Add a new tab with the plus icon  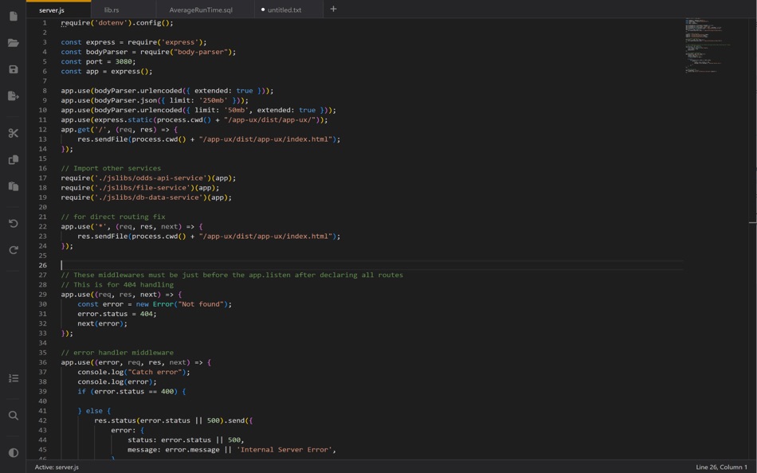(333, 9)
